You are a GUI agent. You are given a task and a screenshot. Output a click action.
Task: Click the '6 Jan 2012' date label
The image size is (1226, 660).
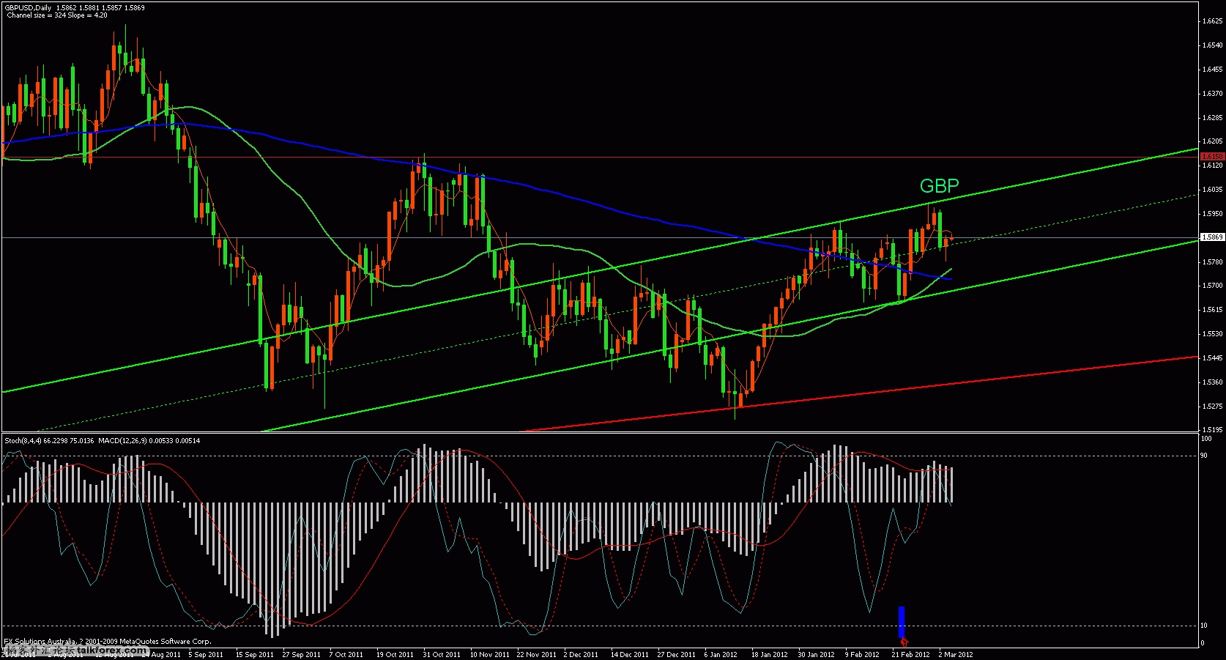click(721, 655)
